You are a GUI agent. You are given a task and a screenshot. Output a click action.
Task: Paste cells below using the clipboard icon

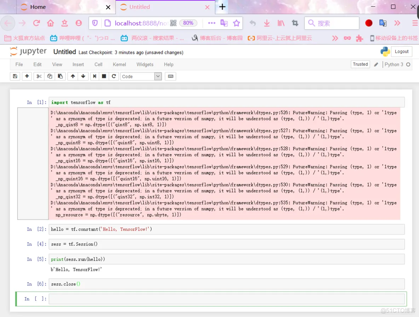[60, 76]
